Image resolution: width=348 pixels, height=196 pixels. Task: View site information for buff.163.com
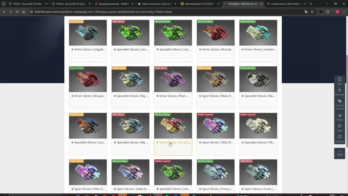pyautogui.click(x=31, y=12)
